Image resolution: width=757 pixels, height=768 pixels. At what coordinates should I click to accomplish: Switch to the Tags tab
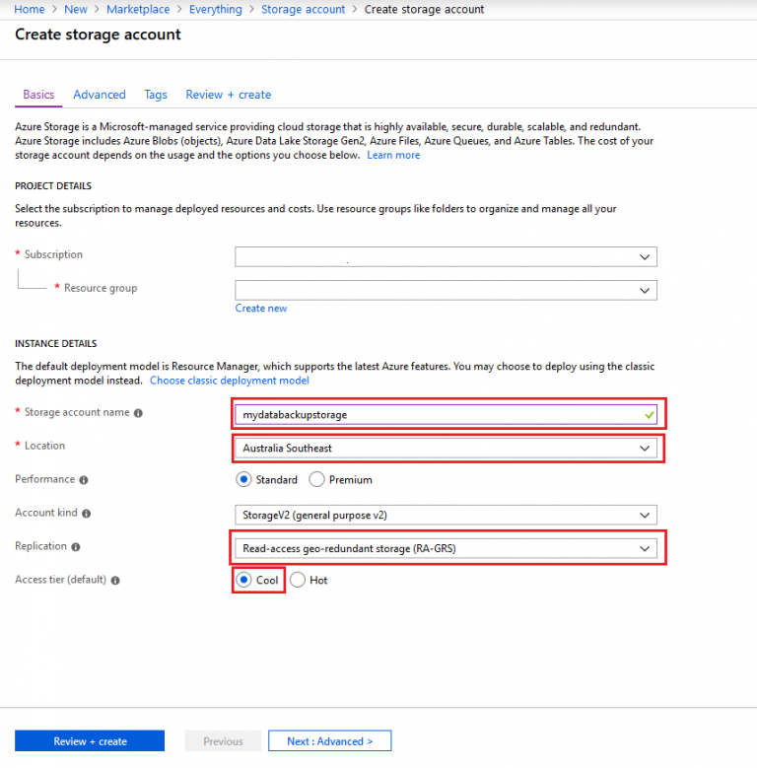pyautogui.click(x=156, y=95)
